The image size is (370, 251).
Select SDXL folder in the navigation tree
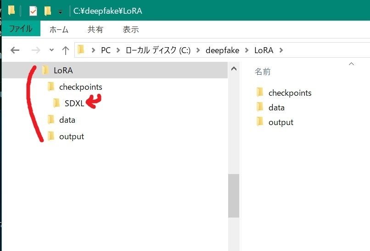tap(74, 103)
